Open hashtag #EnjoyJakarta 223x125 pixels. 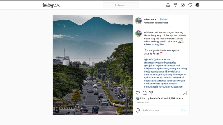(172, 72)
